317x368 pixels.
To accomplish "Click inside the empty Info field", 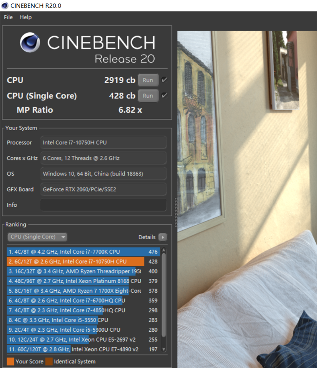I will (x=103, y=205).
